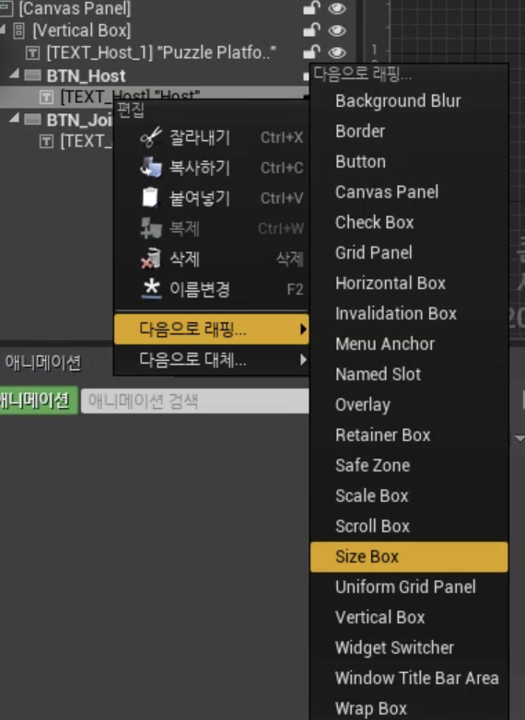Wrap with Border
525x720 pixels.
click(409, 131)
